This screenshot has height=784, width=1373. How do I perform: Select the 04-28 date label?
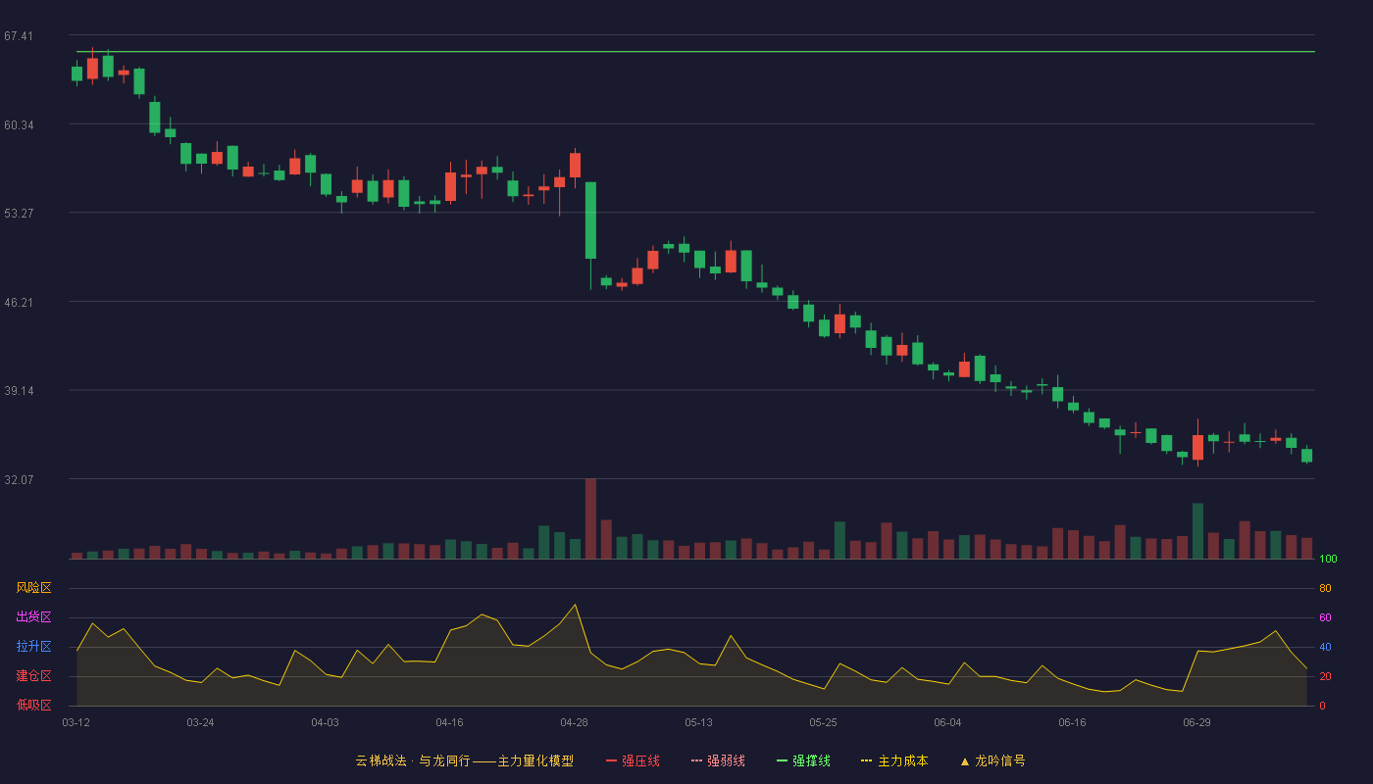tap(575, 722)
